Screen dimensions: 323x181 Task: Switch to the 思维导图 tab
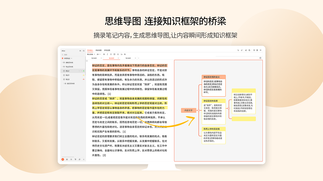98,50
